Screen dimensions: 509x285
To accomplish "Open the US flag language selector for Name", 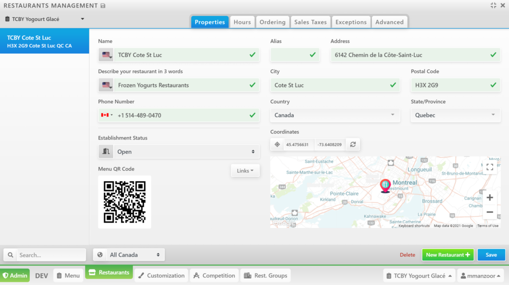I will pos(106,55).
